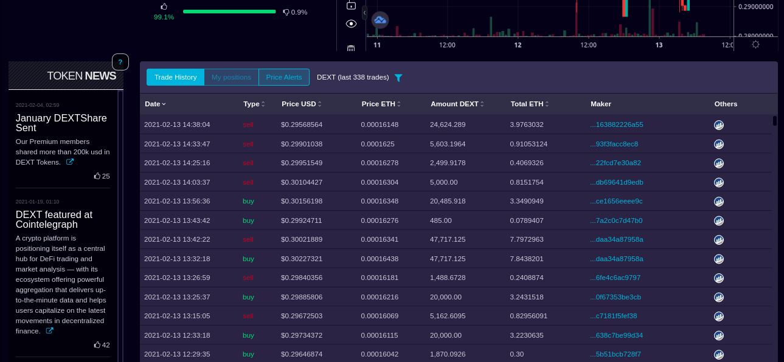784x362 pixels.
Task: Click chart icon for 13:56:36 trade row
Action: coord(719,202)
